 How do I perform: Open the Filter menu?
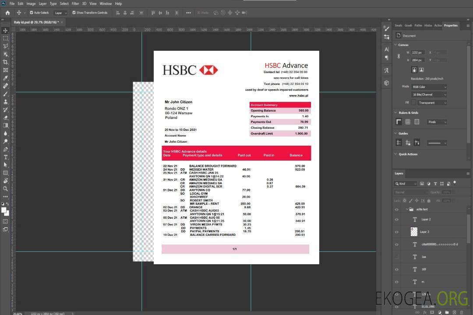75,3
